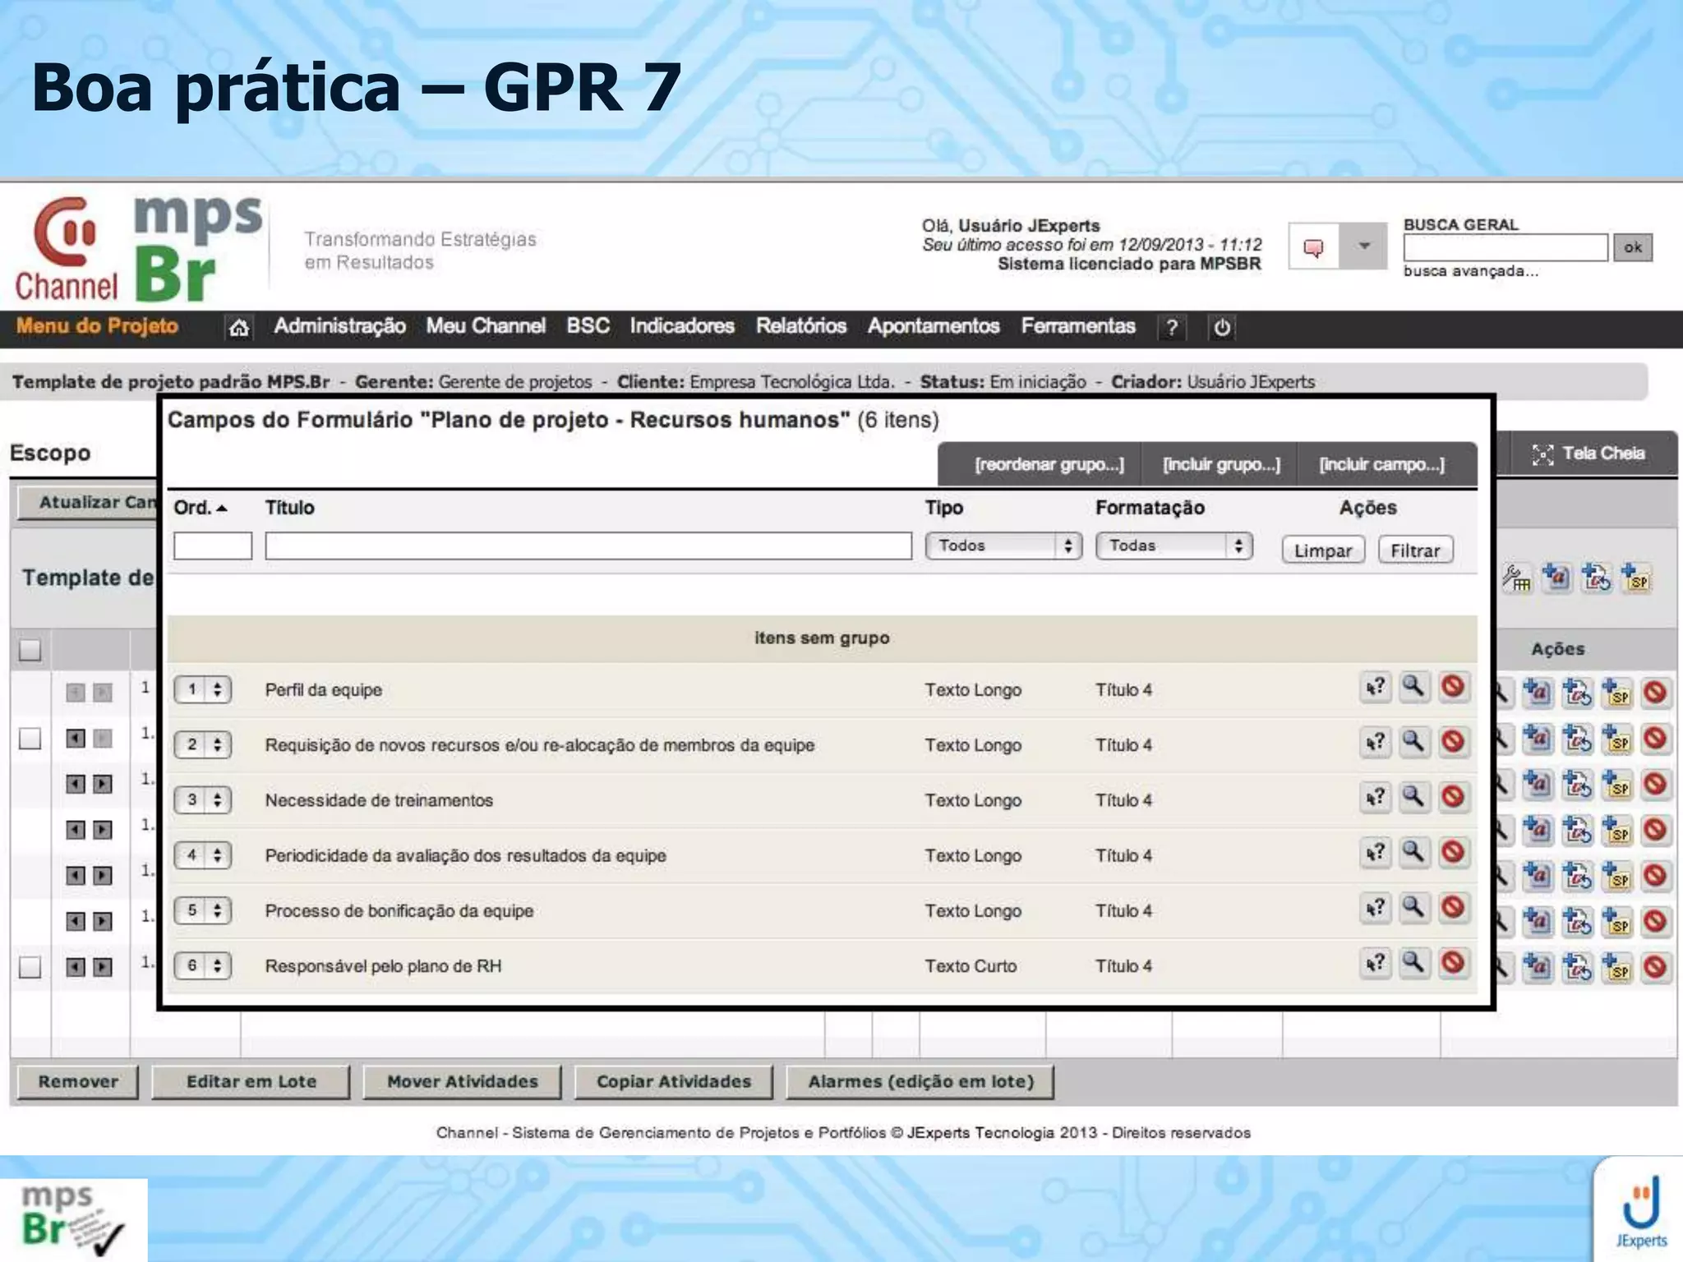1683x1262 pixels.
Task: Open the Indicadores menu
Action: click(682, 326)
